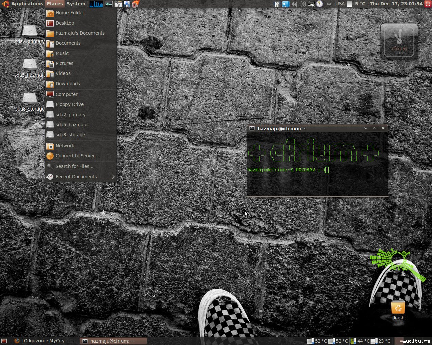The image size is (432, 345).
Task: Select Home Folder from Places menu
Action: 70,13
